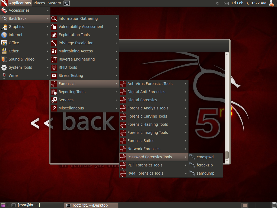Open the mail envelope indicator icon
Viewport: 277px width, 208px height.
[x=226, y=3]
